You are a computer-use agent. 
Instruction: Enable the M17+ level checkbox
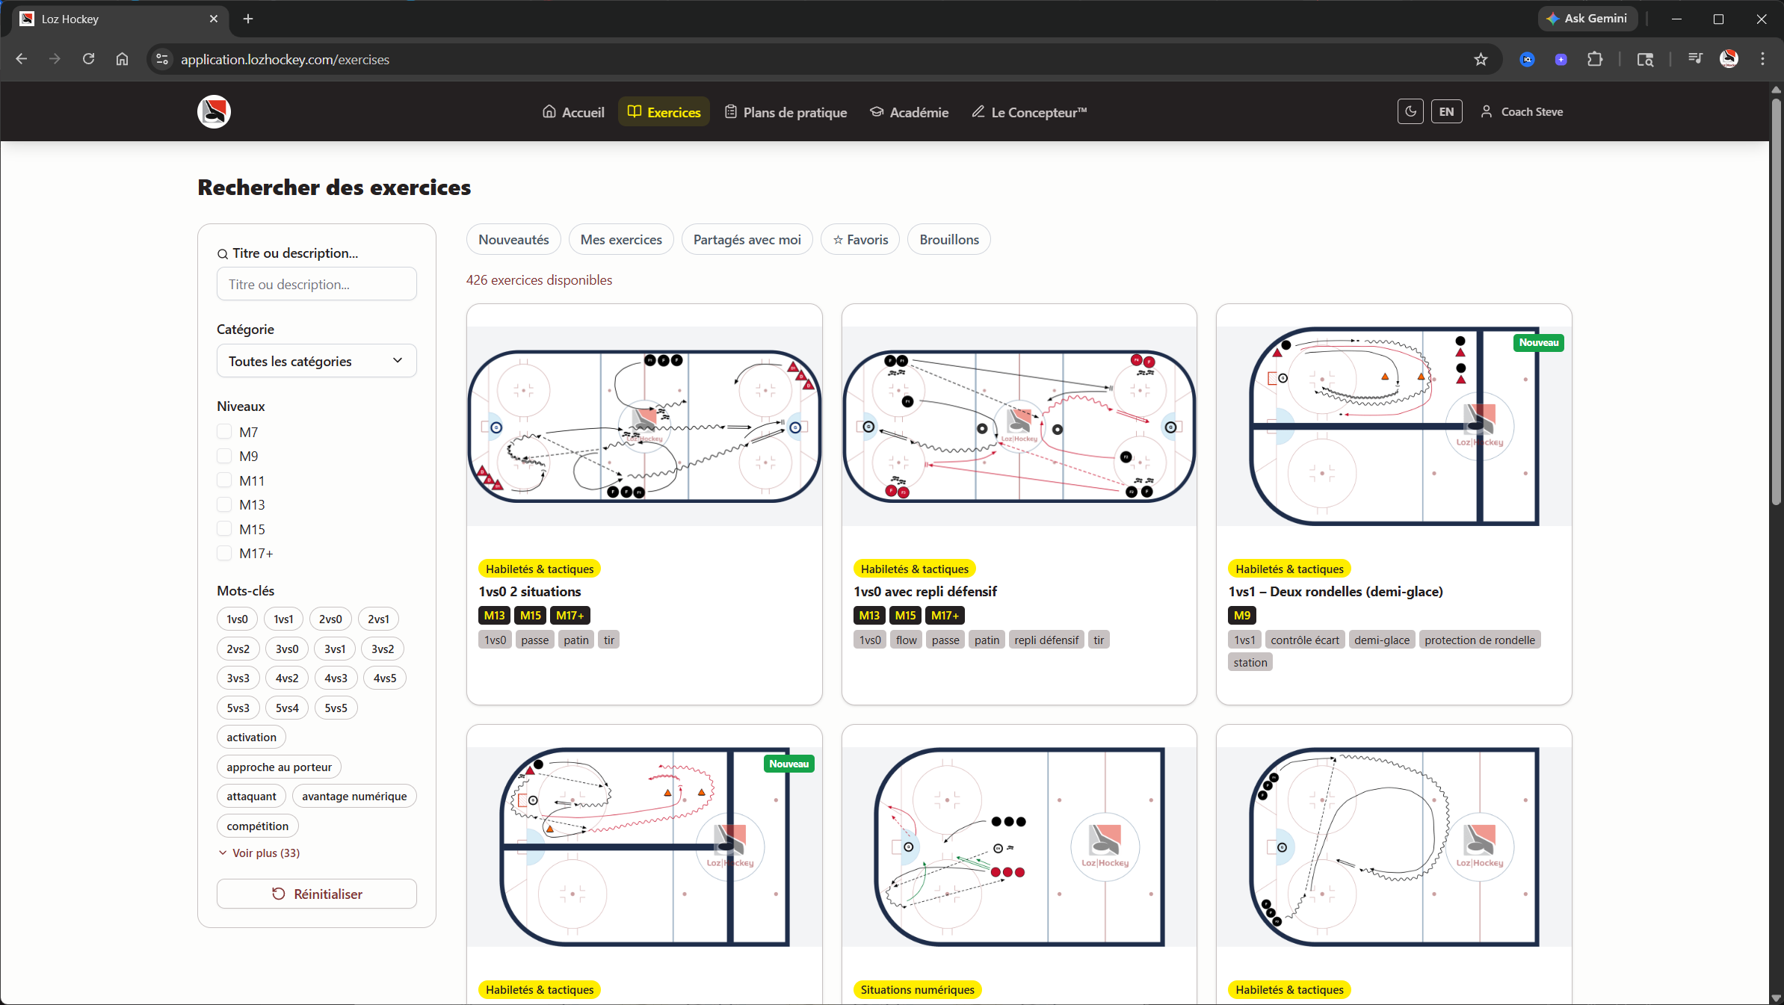(223, 553)
